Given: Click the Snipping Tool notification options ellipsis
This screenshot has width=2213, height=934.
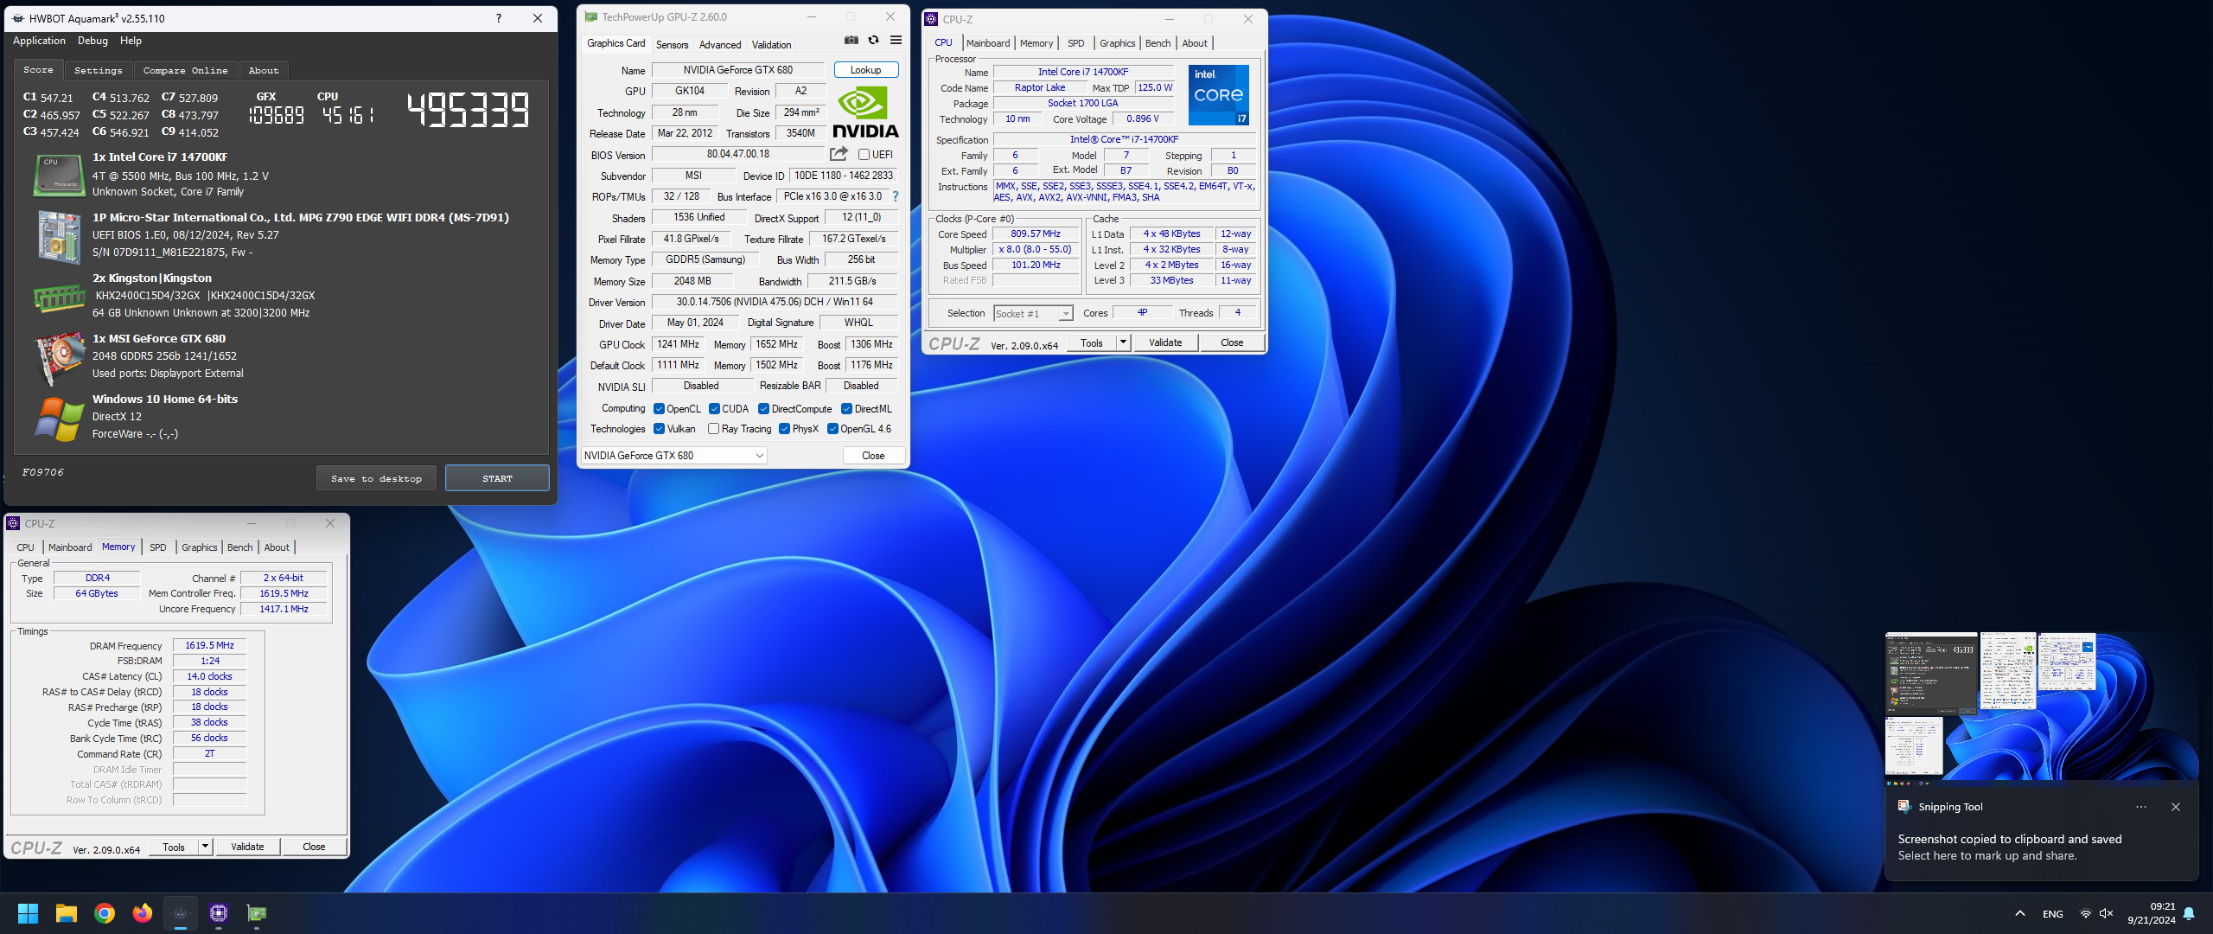Looking at the screenshot, I should pyautogui.click(x=2141, y=807).
